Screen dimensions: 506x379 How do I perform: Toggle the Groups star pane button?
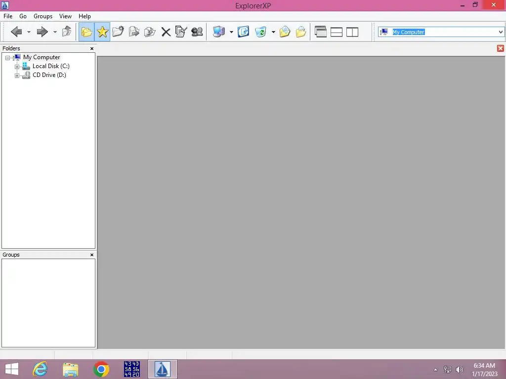(102, 32)
